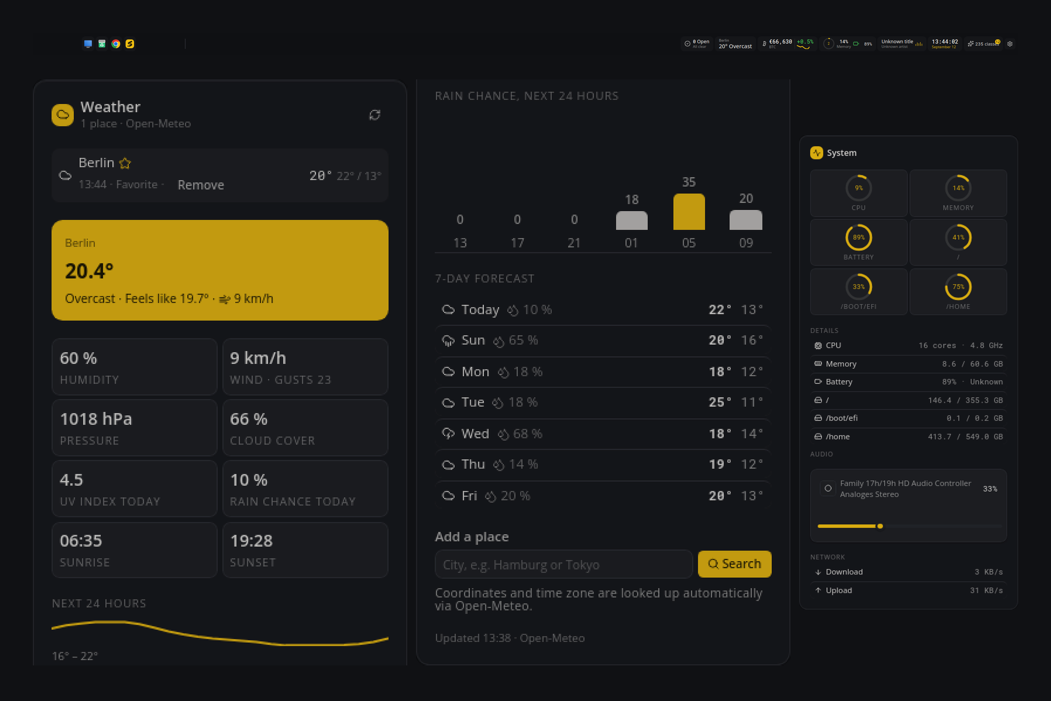Open the Berlin 20° Overcast bar widget
Viewport: 1051px width, 701px height.
tap(735, 44)
